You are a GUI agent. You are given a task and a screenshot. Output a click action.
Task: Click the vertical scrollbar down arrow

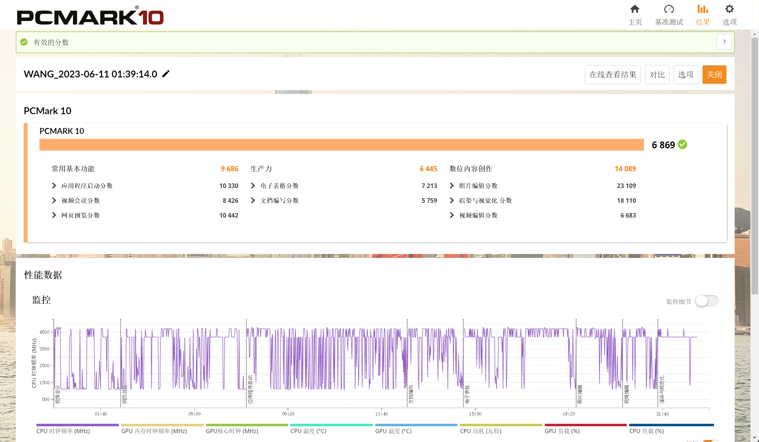tap(754, 438)
